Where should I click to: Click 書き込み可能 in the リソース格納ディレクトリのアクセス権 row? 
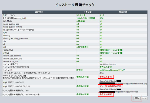(82, 94)
